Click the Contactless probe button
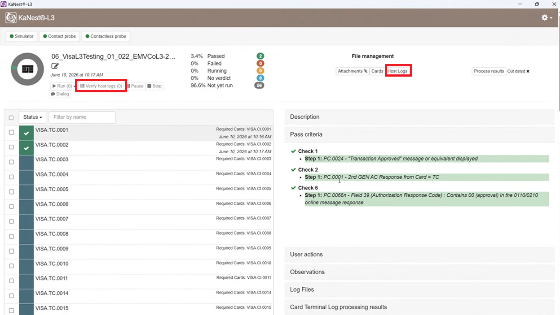 (106, 36)
